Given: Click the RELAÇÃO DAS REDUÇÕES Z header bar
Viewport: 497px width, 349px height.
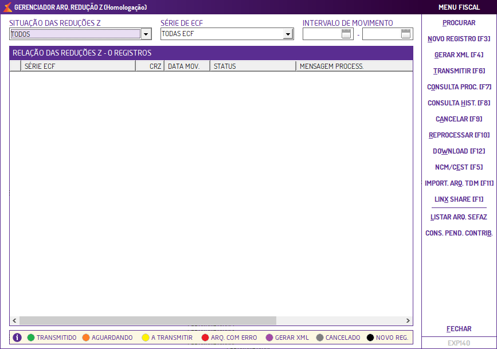Looking at the screenshot, I should point(211,53).
